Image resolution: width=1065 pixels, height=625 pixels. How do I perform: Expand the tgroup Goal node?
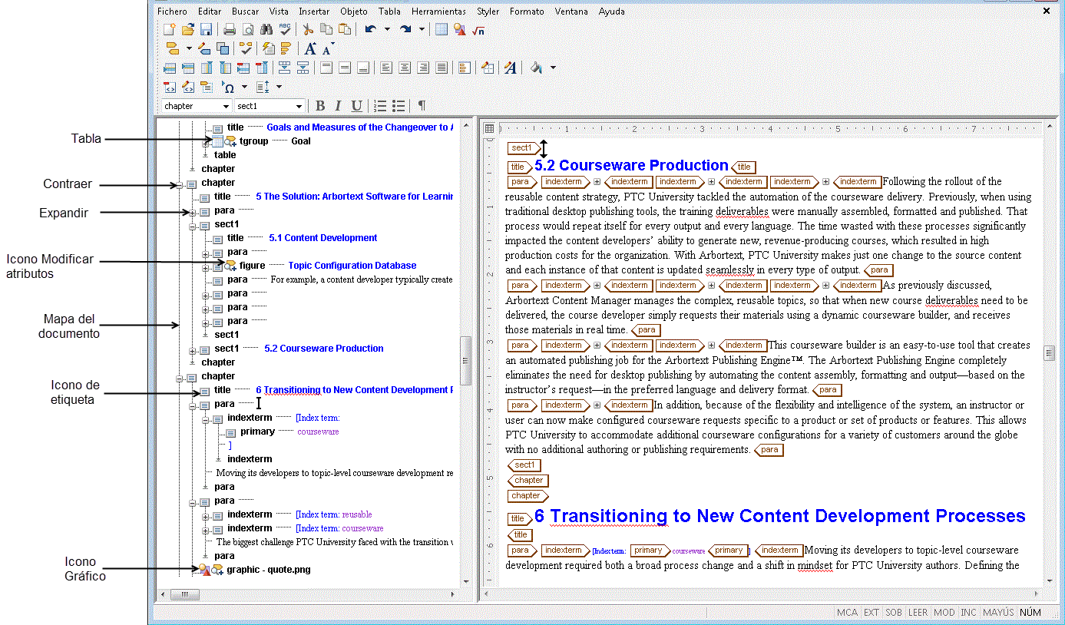(x=206, y=142)
